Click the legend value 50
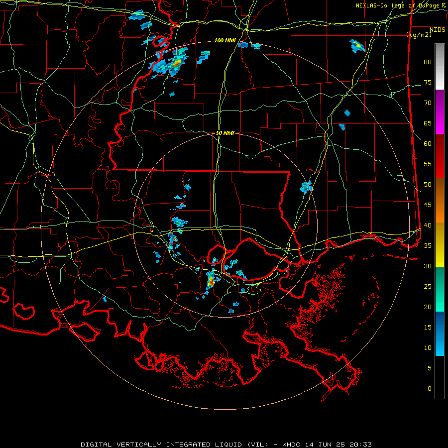 tap(428, 185)
